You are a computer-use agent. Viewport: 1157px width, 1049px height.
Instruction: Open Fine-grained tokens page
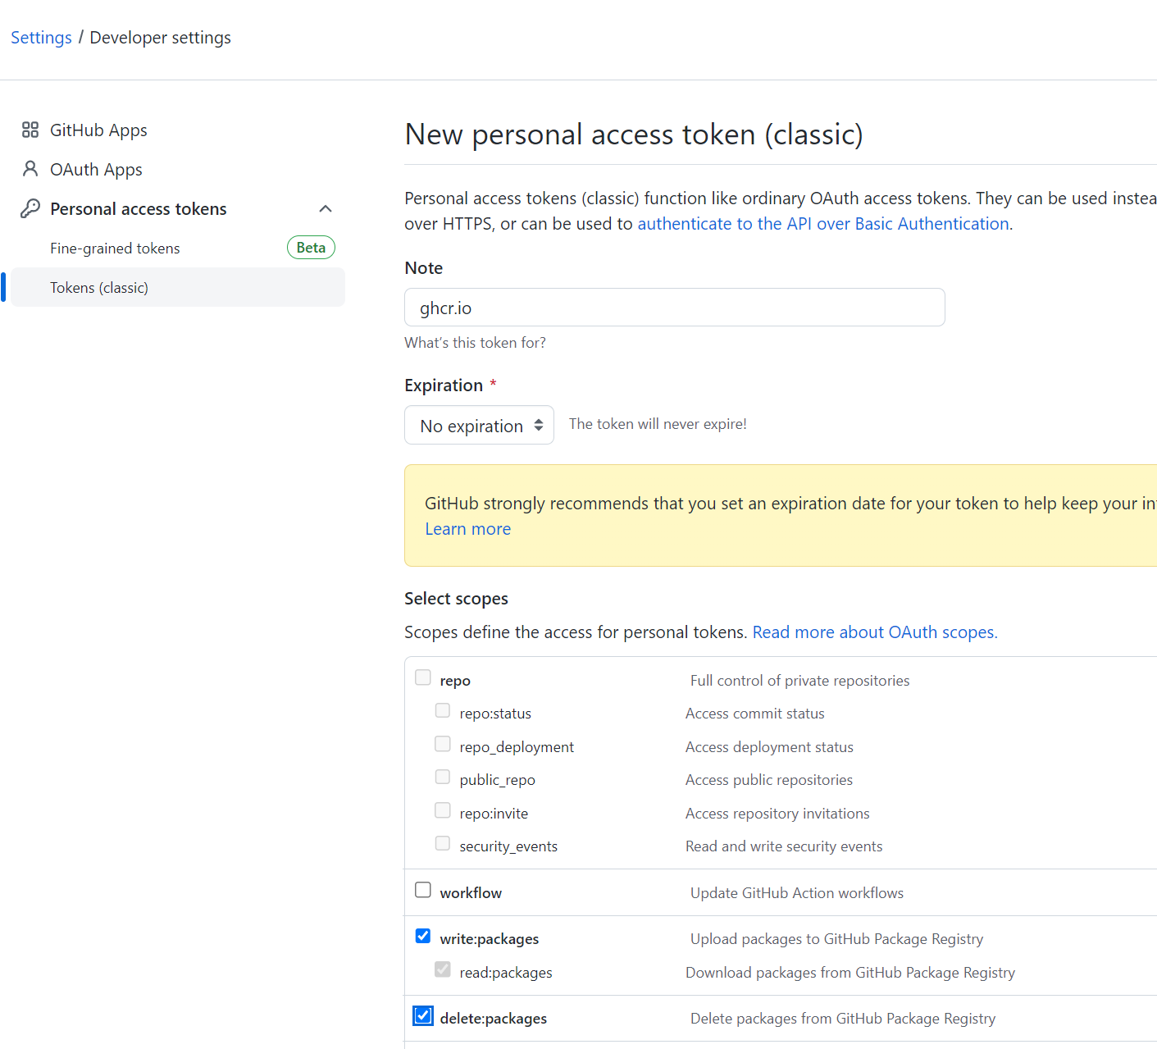(115, 249)
